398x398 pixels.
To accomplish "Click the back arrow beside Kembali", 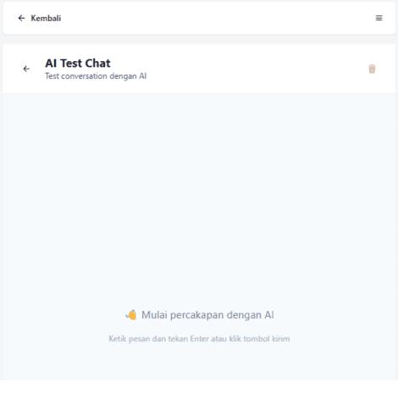I will click(x=21, y=19).
